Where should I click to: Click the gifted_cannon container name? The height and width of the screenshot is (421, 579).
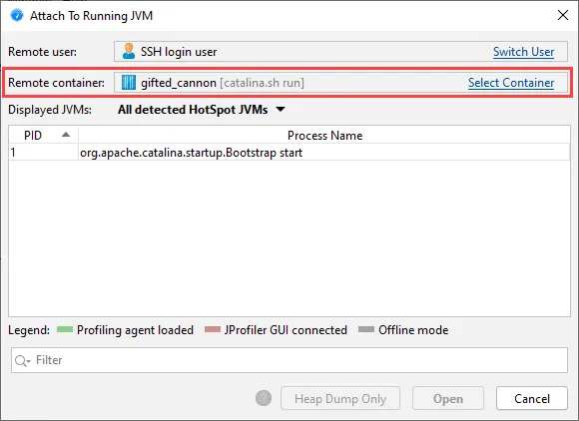(x=179, y=83)
